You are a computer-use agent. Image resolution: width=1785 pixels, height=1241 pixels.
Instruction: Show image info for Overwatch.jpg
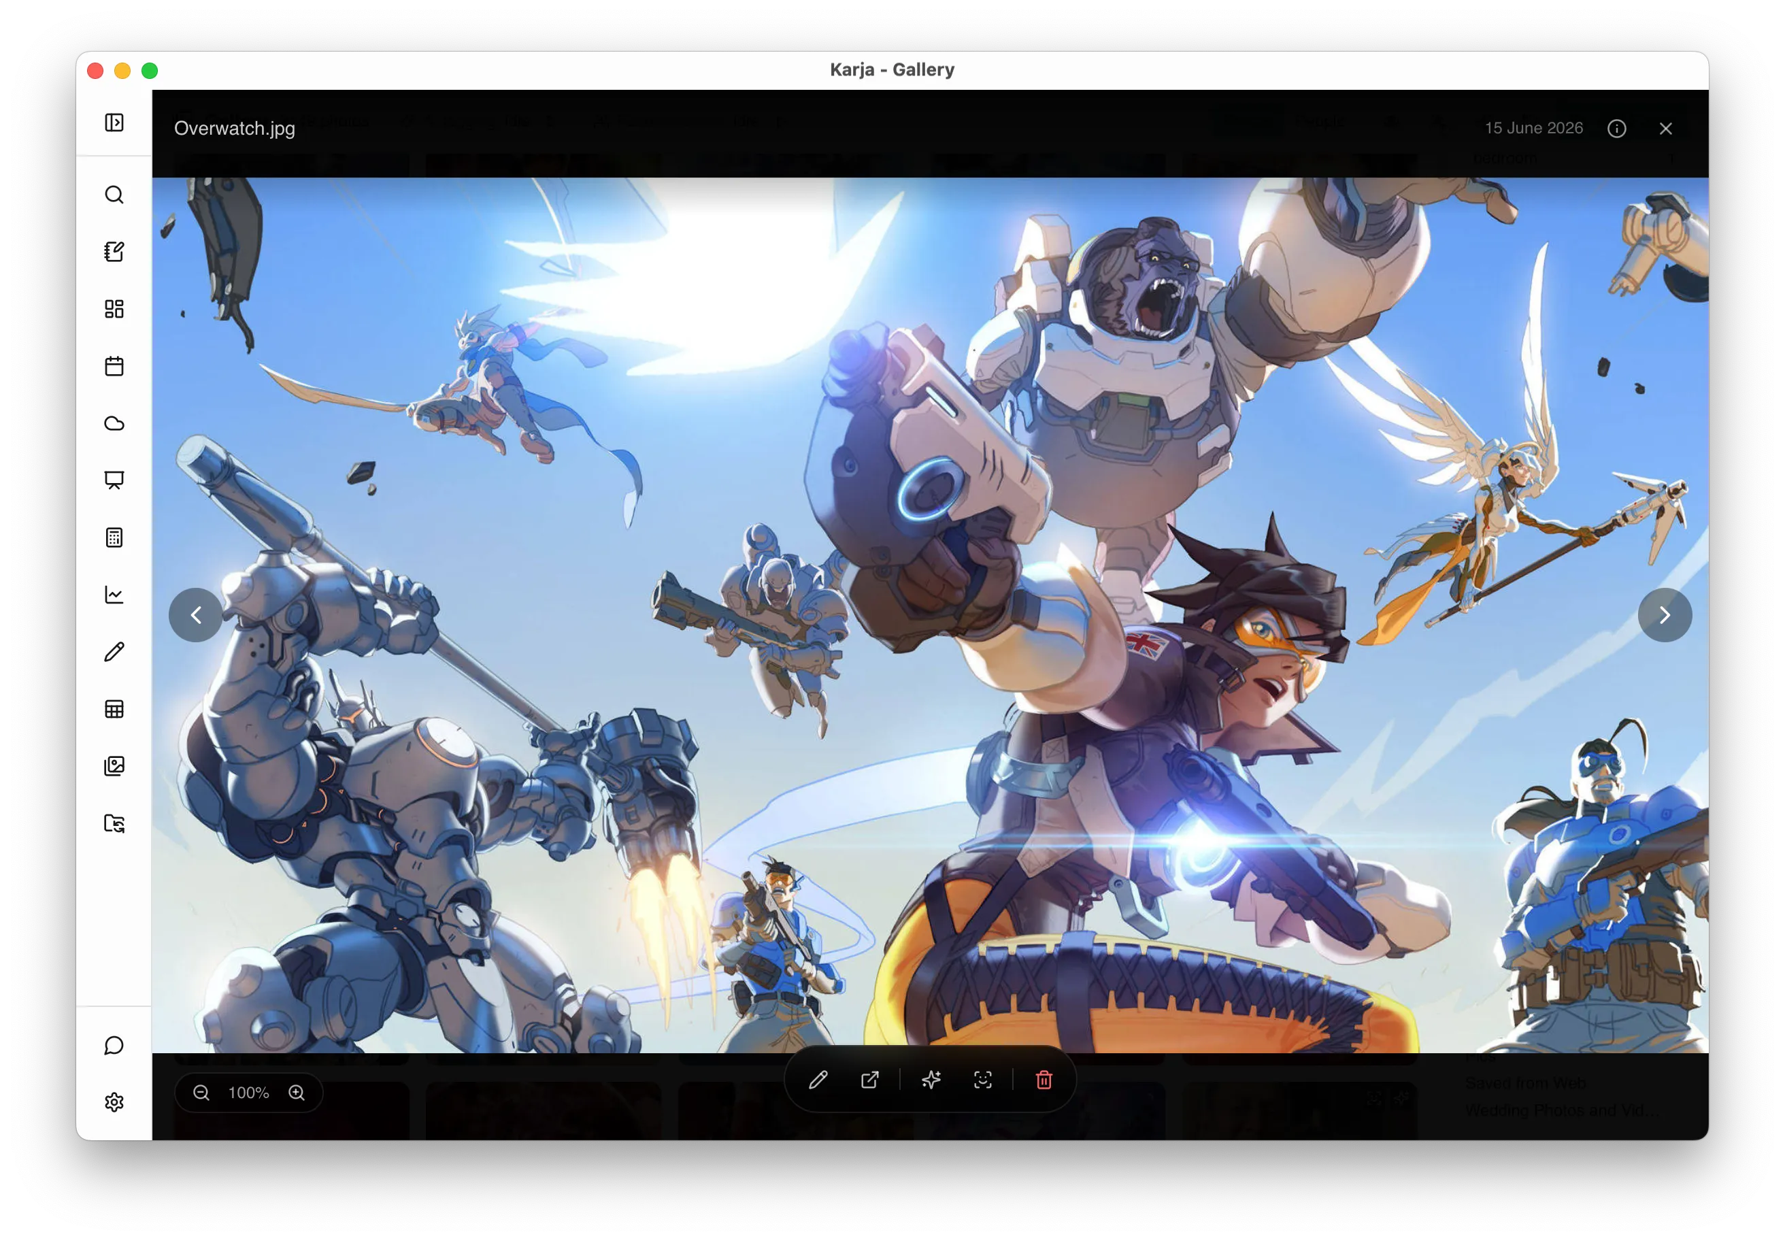click(x=1617, y=129)
